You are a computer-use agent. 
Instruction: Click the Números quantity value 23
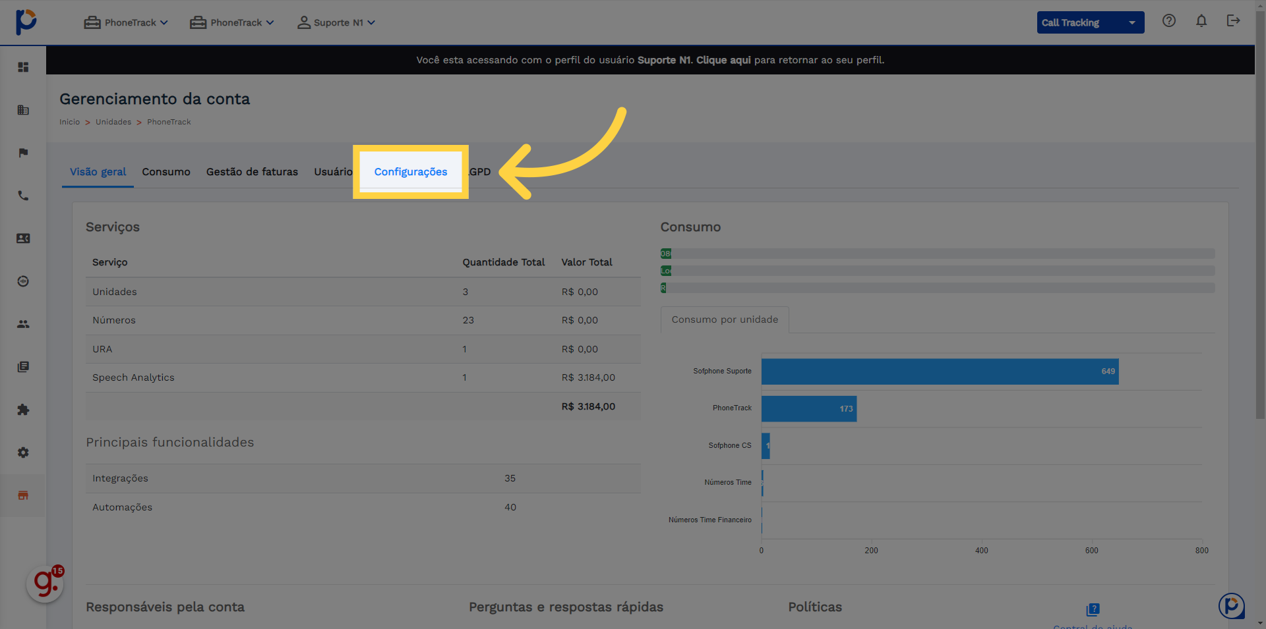(468, 320)
